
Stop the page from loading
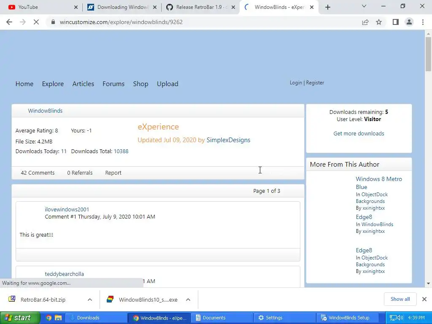tap(36, 22)
